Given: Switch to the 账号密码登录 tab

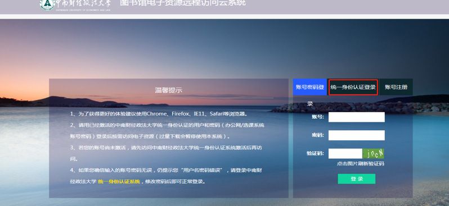Looking at the screenshot, I should click(310, 87).
